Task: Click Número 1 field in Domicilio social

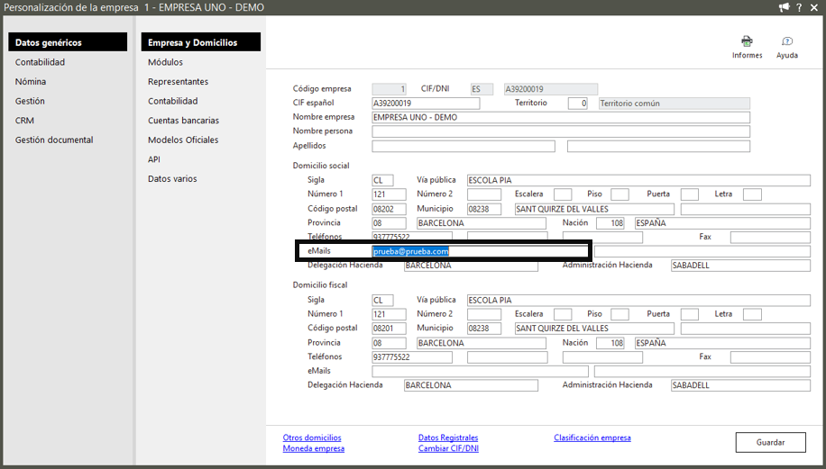Action: click(390, 194)
